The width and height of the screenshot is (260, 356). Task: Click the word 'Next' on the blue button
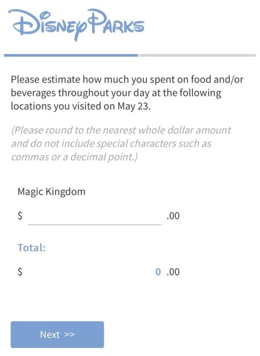(x=50, y=334)
